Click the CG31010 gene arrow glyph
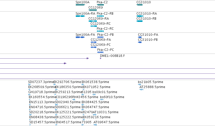 [x=139, y=5]
